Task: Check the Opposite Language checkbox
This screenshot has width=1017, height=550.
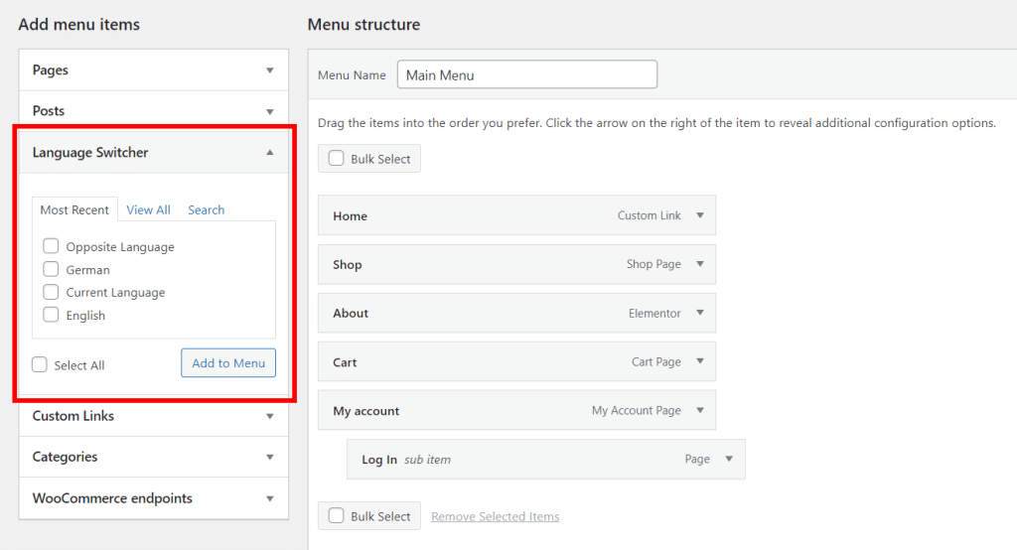Action: click(x=51, y=246)
